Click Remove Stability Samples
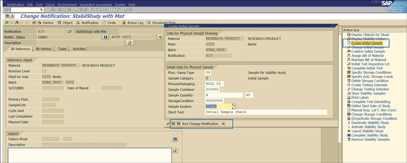Viewport: 407px width, 163px height. tap(370, 139)
